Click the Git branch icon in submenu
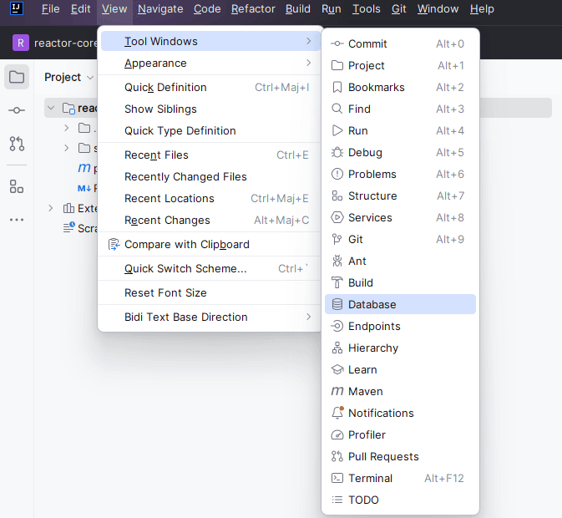 pyautogui.click(x=337, y=239)
